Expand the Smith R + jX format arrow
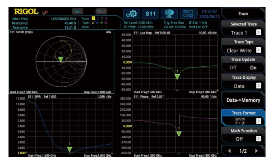Screen dimensions: 272x164 [259, 121]
